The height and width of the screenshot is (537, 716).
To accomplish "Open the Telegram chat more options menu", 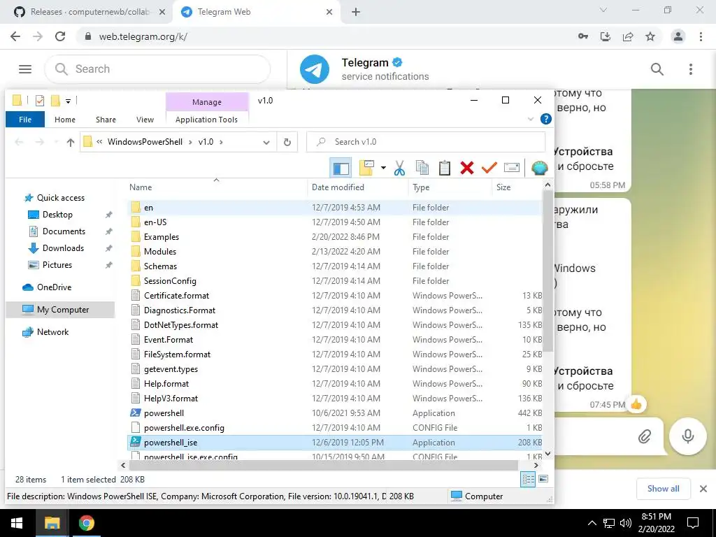I will point(690,69).
